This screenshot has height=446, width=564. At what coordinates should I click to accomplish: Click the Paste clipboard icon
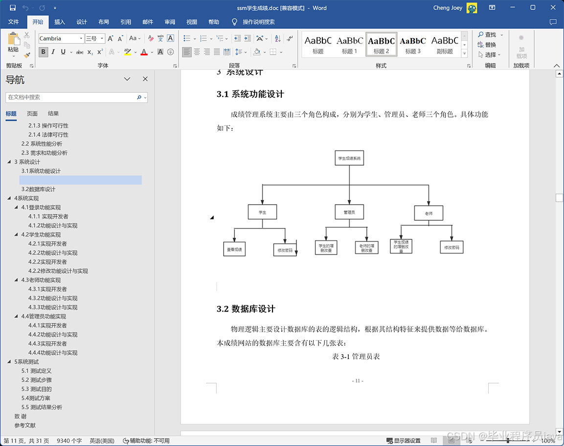(13, 39)
